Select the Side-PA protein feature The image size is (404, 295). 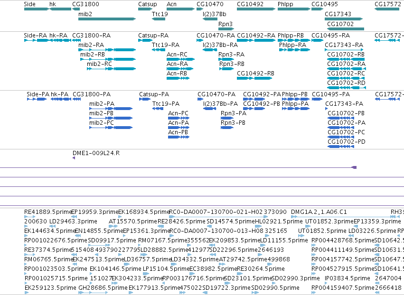pyautogui.click(x=37, y=99)
